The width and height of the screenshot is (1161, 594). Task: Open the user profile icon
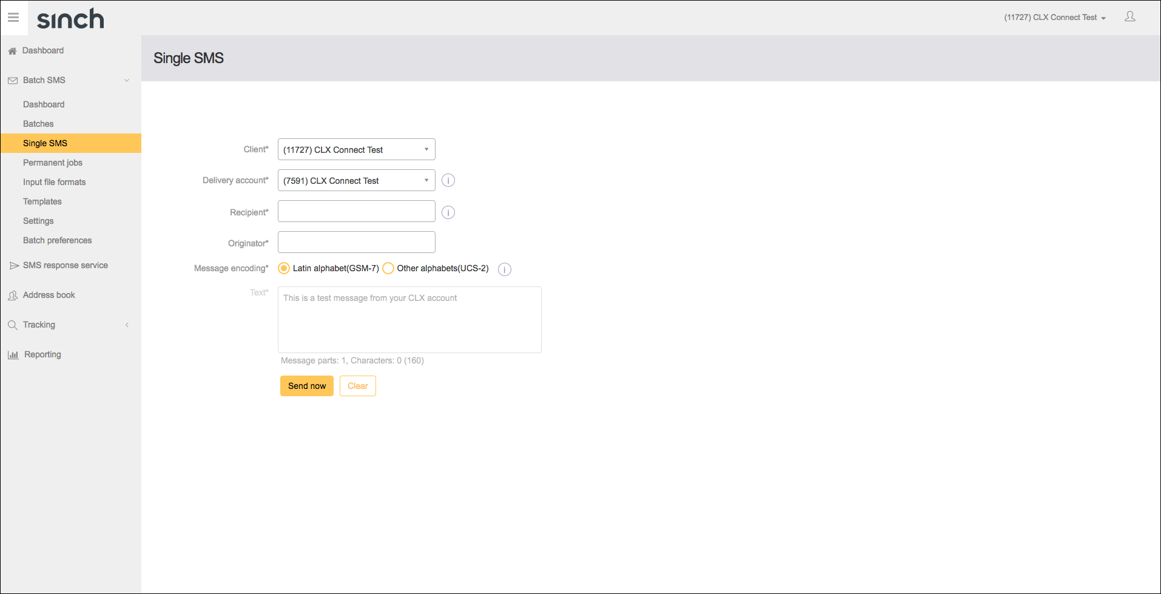click(x=1129, y=16)
